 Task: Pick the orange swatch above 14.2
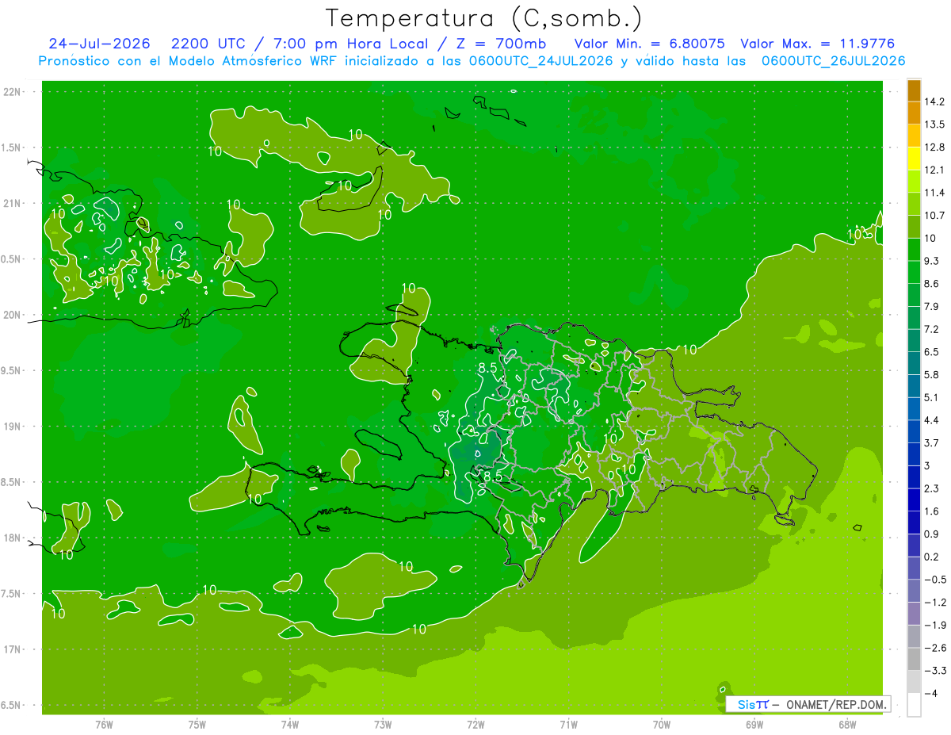pyautogui.click(x=914, y=91)
